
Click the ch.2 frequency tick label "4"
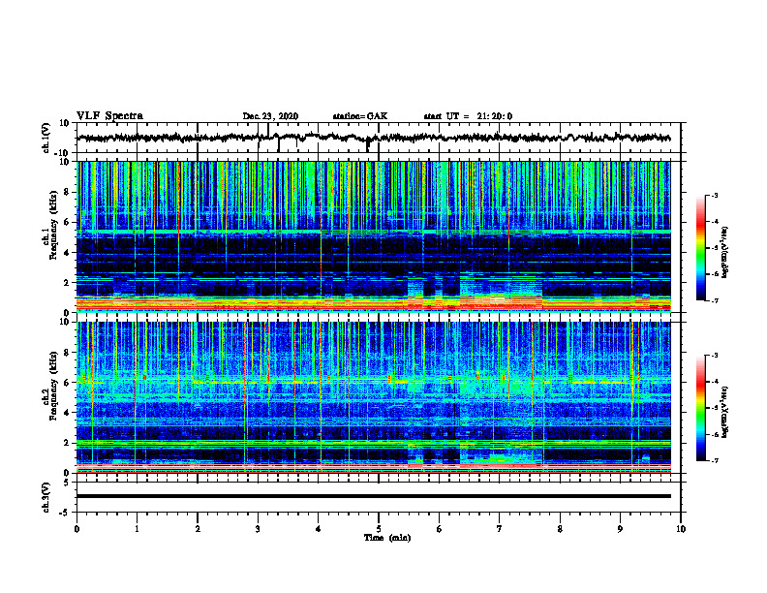point(67,413)
